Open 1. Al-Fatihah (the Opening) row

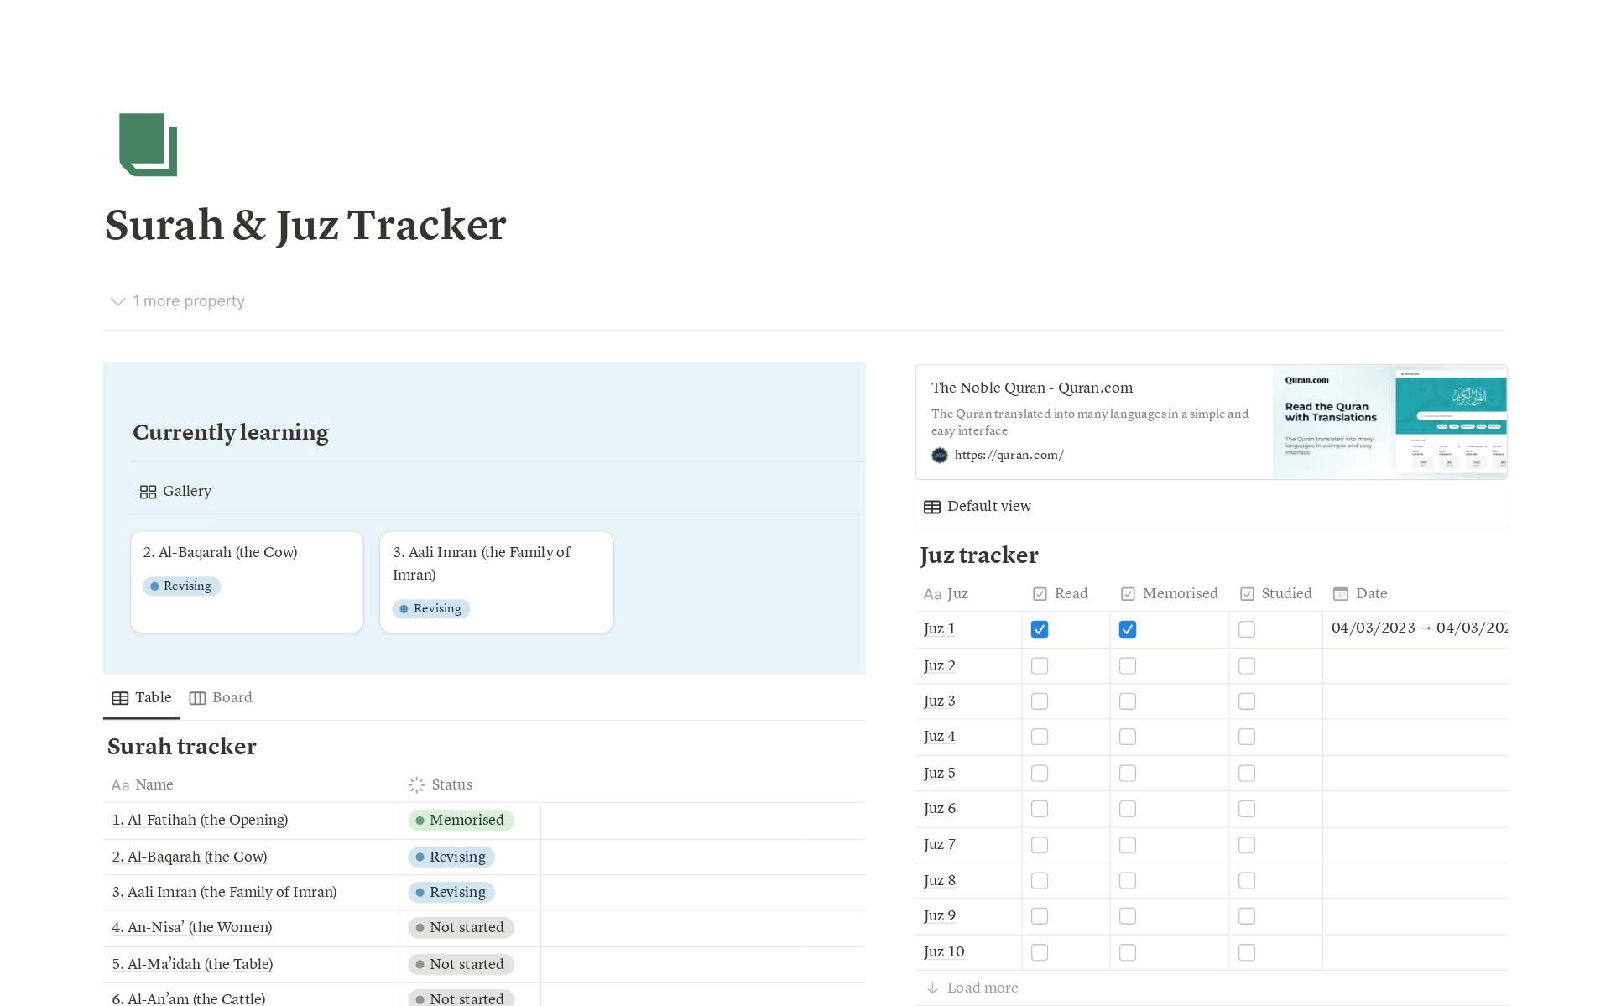point(200,821)
